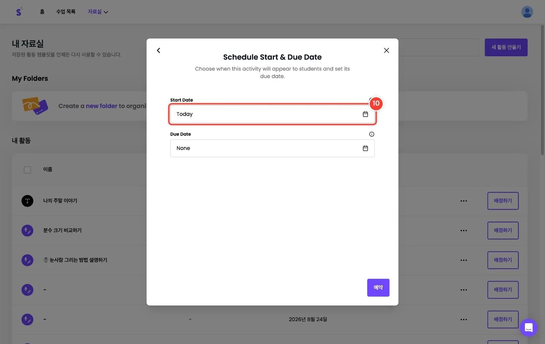Go to 홈 in the top navigation

click(42, 12)
